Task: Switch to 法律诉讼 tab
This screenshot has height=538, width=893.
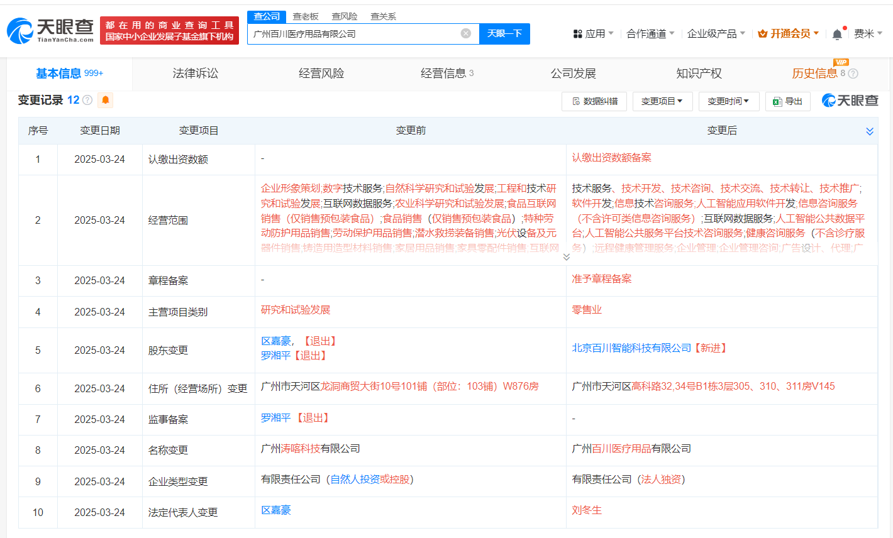Action: [196, 74]
